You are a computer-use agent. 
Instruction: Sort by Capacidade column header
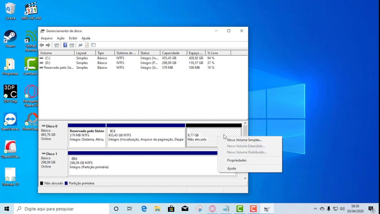[x=174, y=53]
